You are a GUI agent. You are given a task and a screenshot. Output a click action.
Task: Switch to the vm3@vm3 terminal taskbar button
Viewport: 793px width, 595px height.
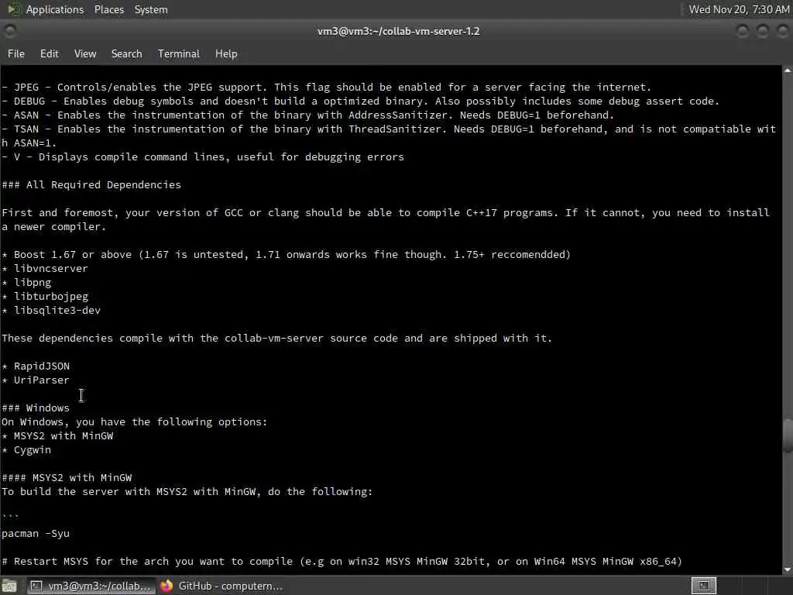tap(91, 586)
